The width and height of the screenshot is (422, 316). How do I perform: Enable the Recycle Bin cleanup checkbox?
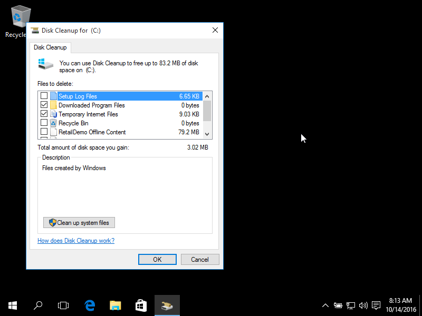coord(44,123)
